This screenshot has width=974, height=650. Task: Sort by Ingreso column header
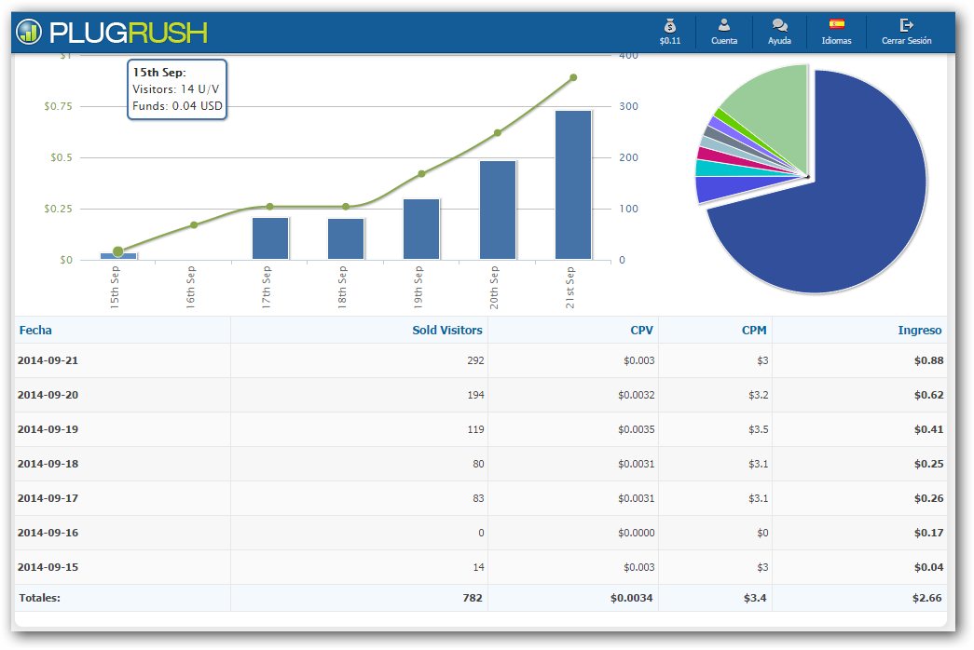coord(919,330)
